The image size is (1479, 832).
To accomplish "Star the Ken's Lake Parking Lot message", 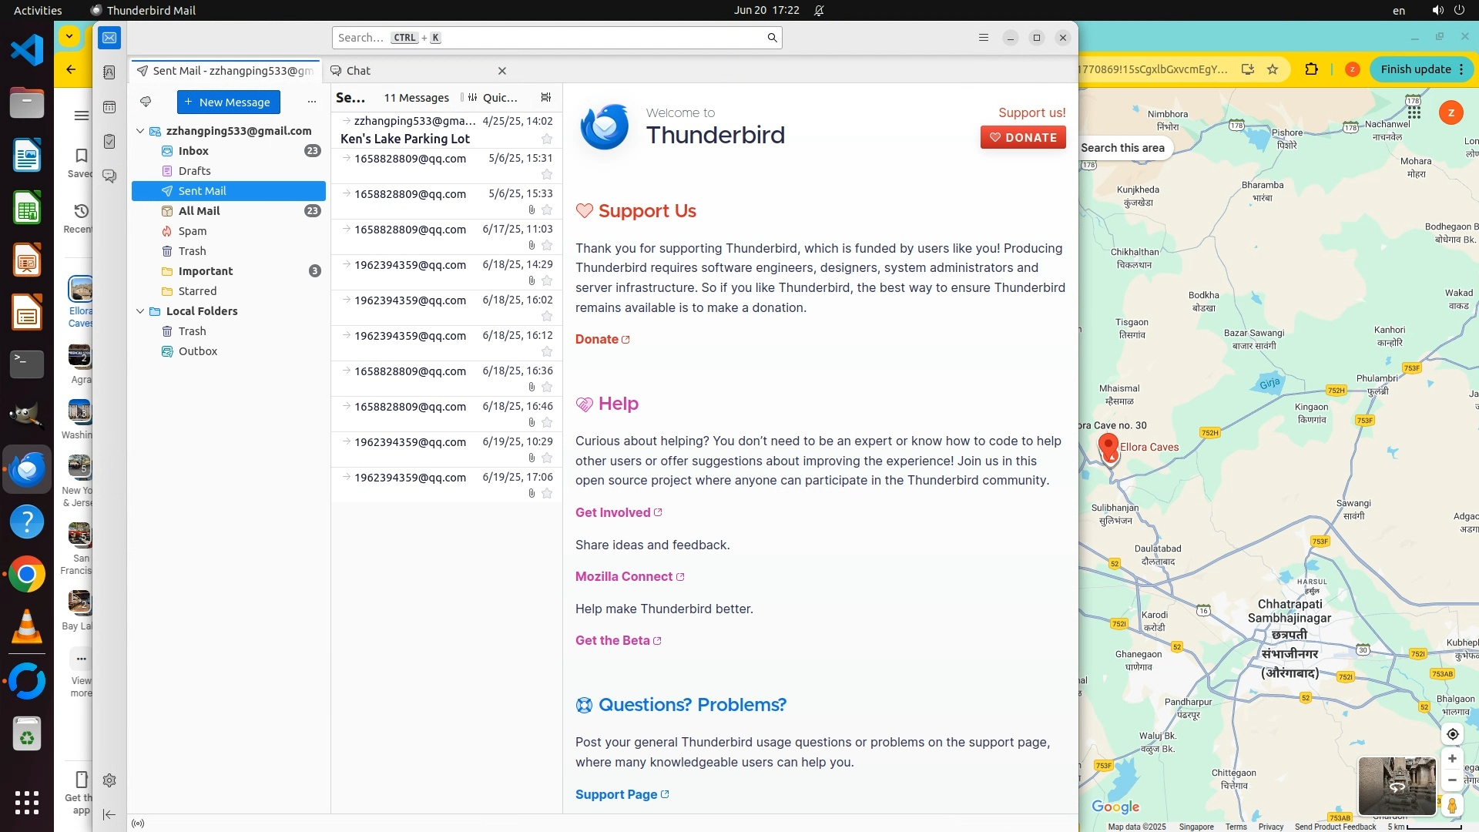I will point(547,139).
